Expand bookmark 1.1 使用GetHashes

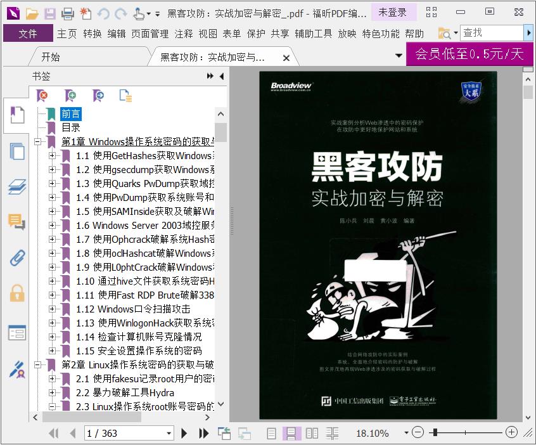52,156
